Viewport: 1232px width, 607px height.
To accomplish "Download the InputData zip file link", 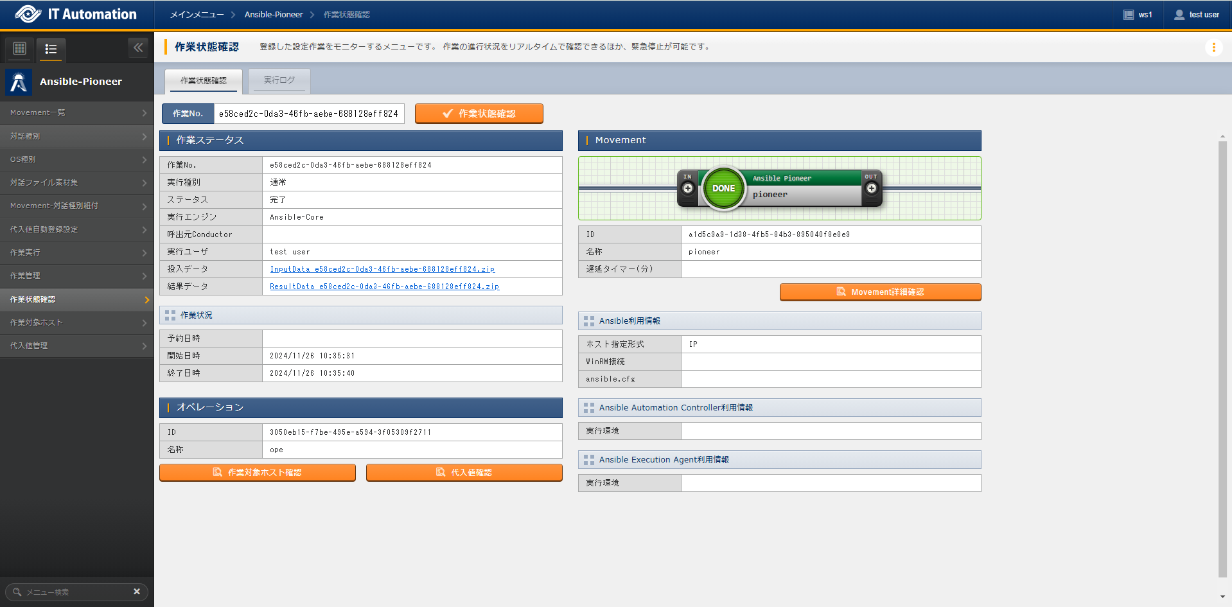I will point(382,269).
